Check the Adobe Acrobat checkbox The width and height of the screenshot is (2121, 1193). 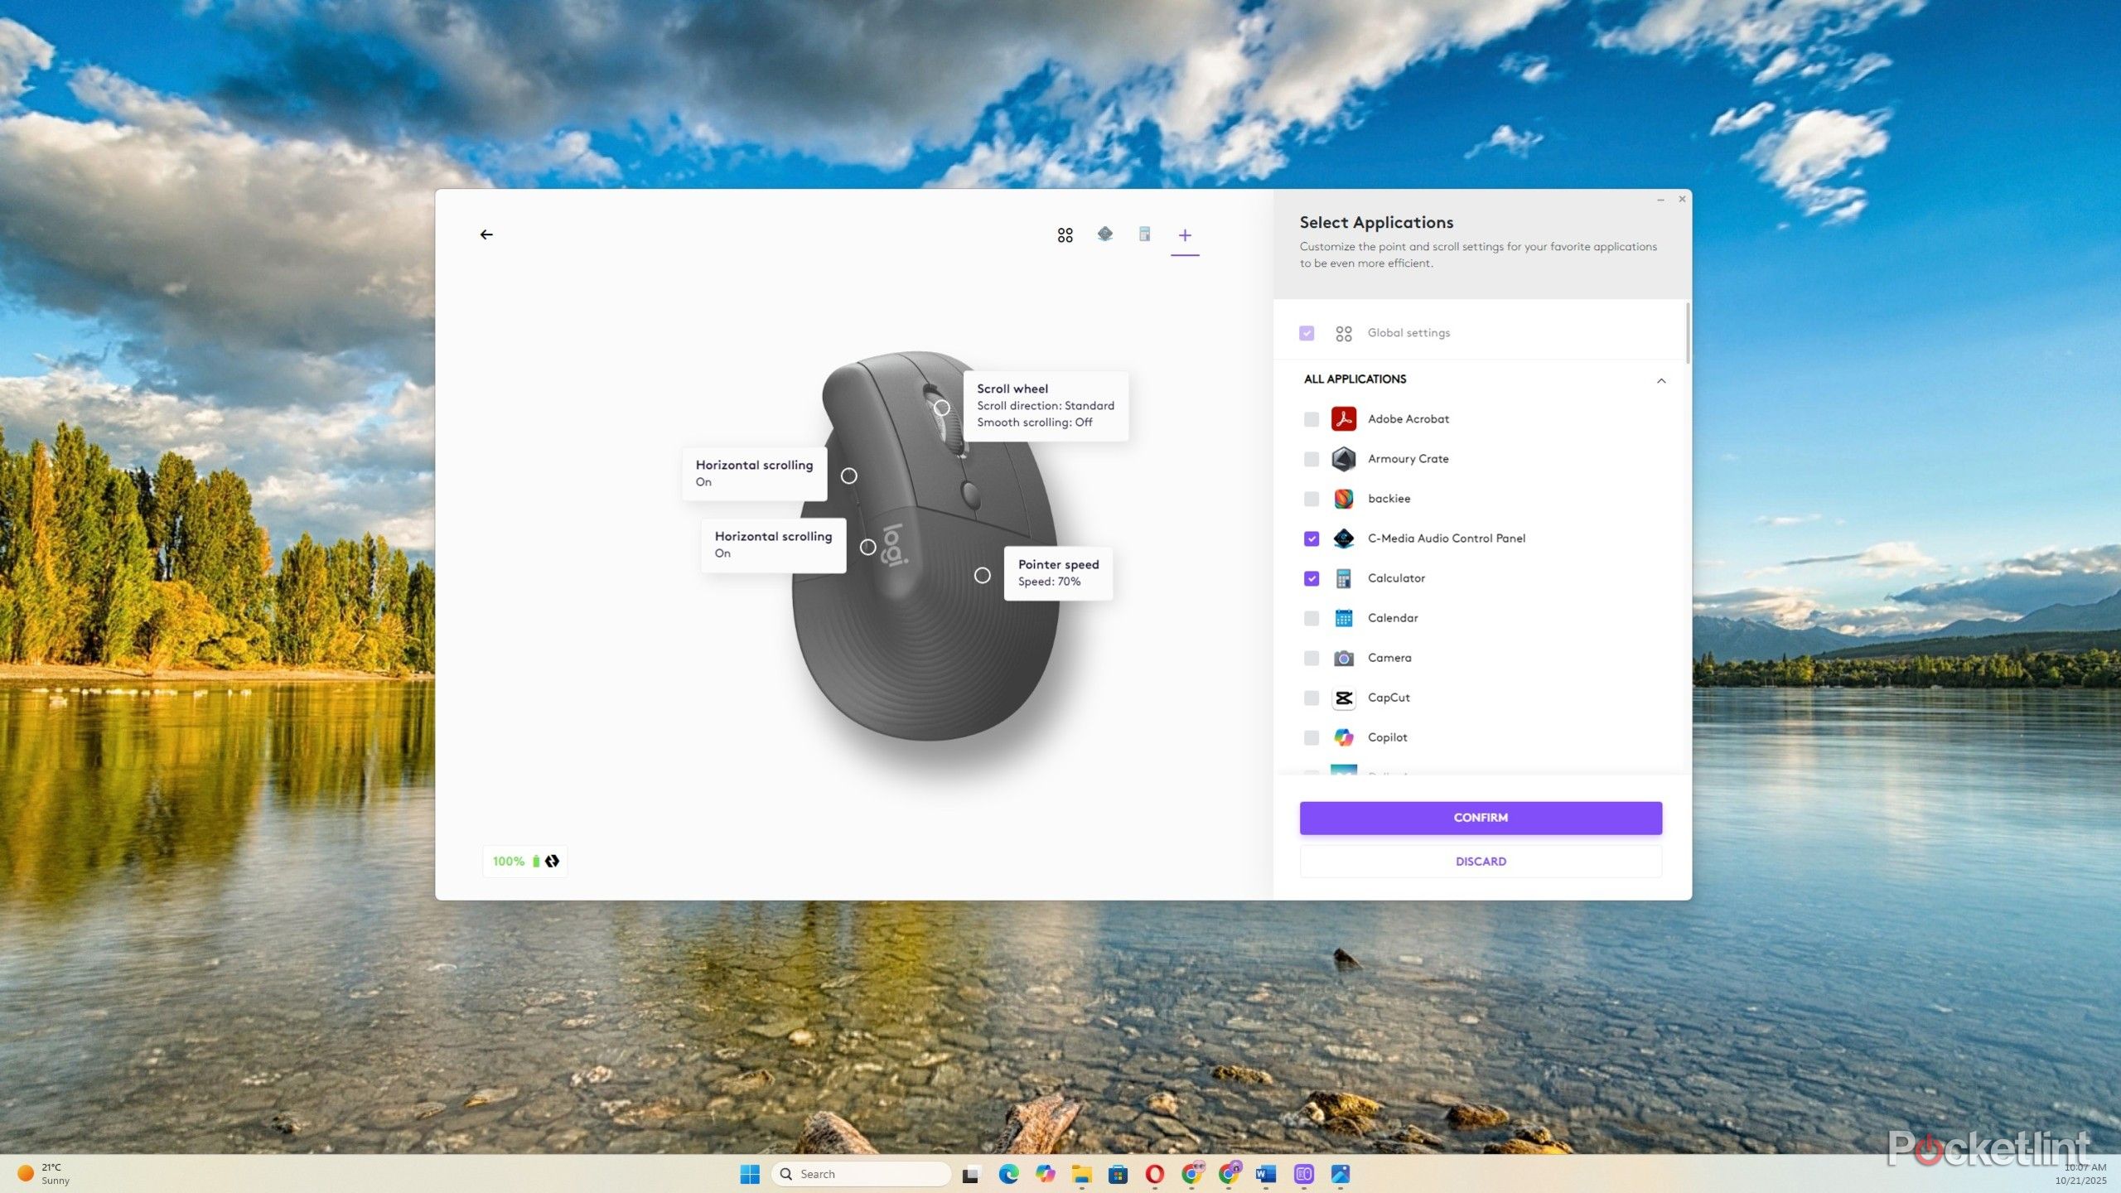point(1311,419)
